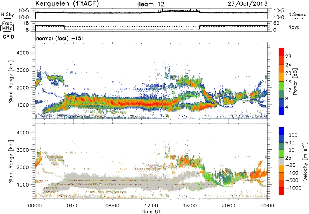Viewport: 309px width, 214px height.
Task: Click the "4000" tick on the velocity panel
Action: pyautogui.click(x=22, y=132)
